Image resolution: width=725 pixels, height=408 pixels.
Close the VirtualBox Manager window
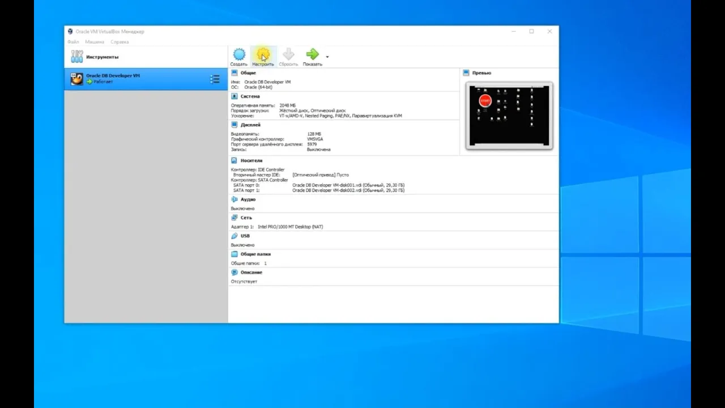pyautogui.click(x=549, y=31)
